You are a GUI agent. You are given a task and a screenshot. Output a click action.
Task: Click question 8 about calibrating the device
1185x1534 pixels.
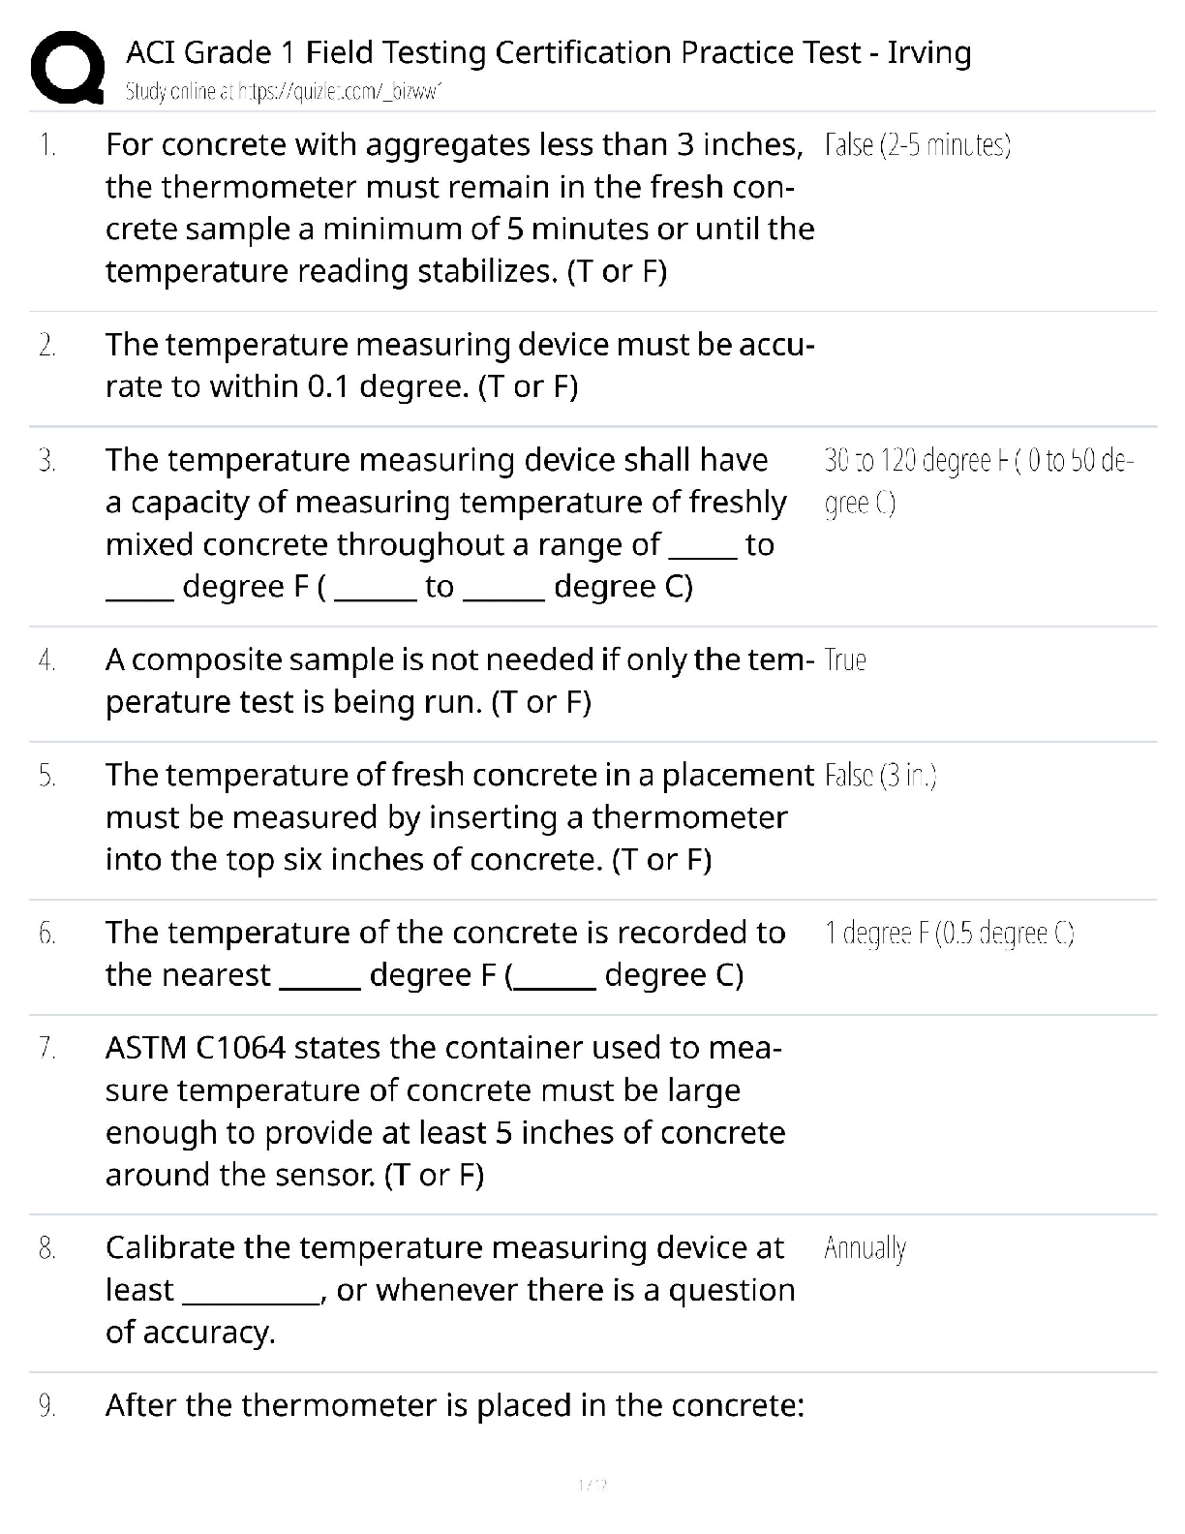(x=450, y=1289)
